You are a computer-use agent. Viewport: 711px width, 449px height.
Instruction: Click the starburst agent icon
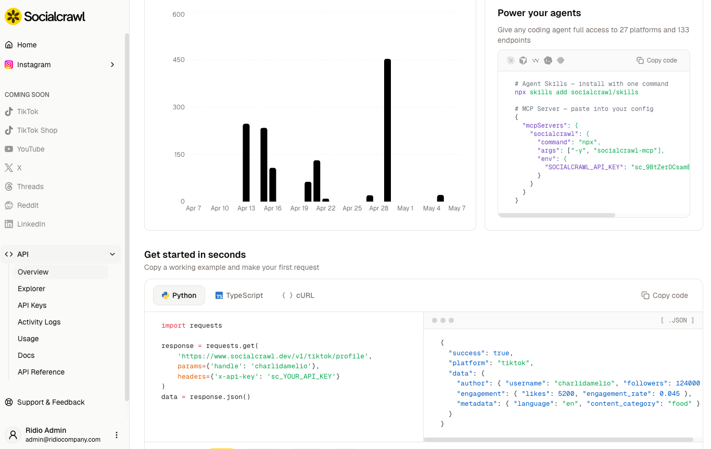click(511, 60)
